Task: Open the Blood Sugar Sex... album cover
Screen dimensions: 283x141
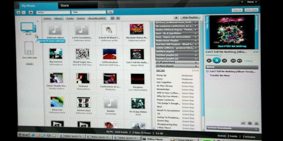Action: point(82,54)
